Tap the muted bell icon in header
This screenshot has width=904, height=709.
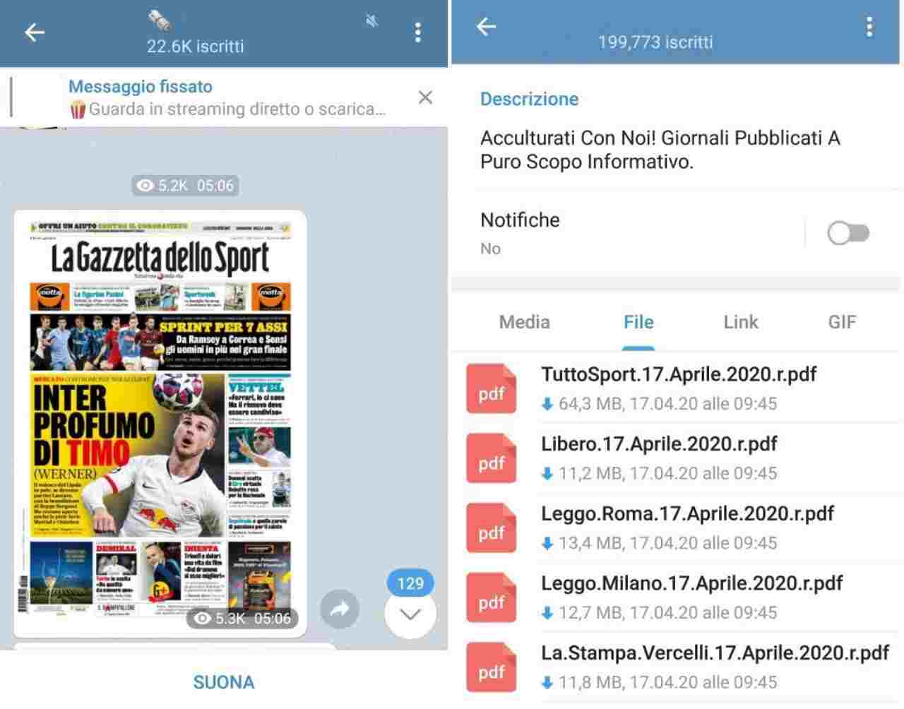[x=372, y=22]
